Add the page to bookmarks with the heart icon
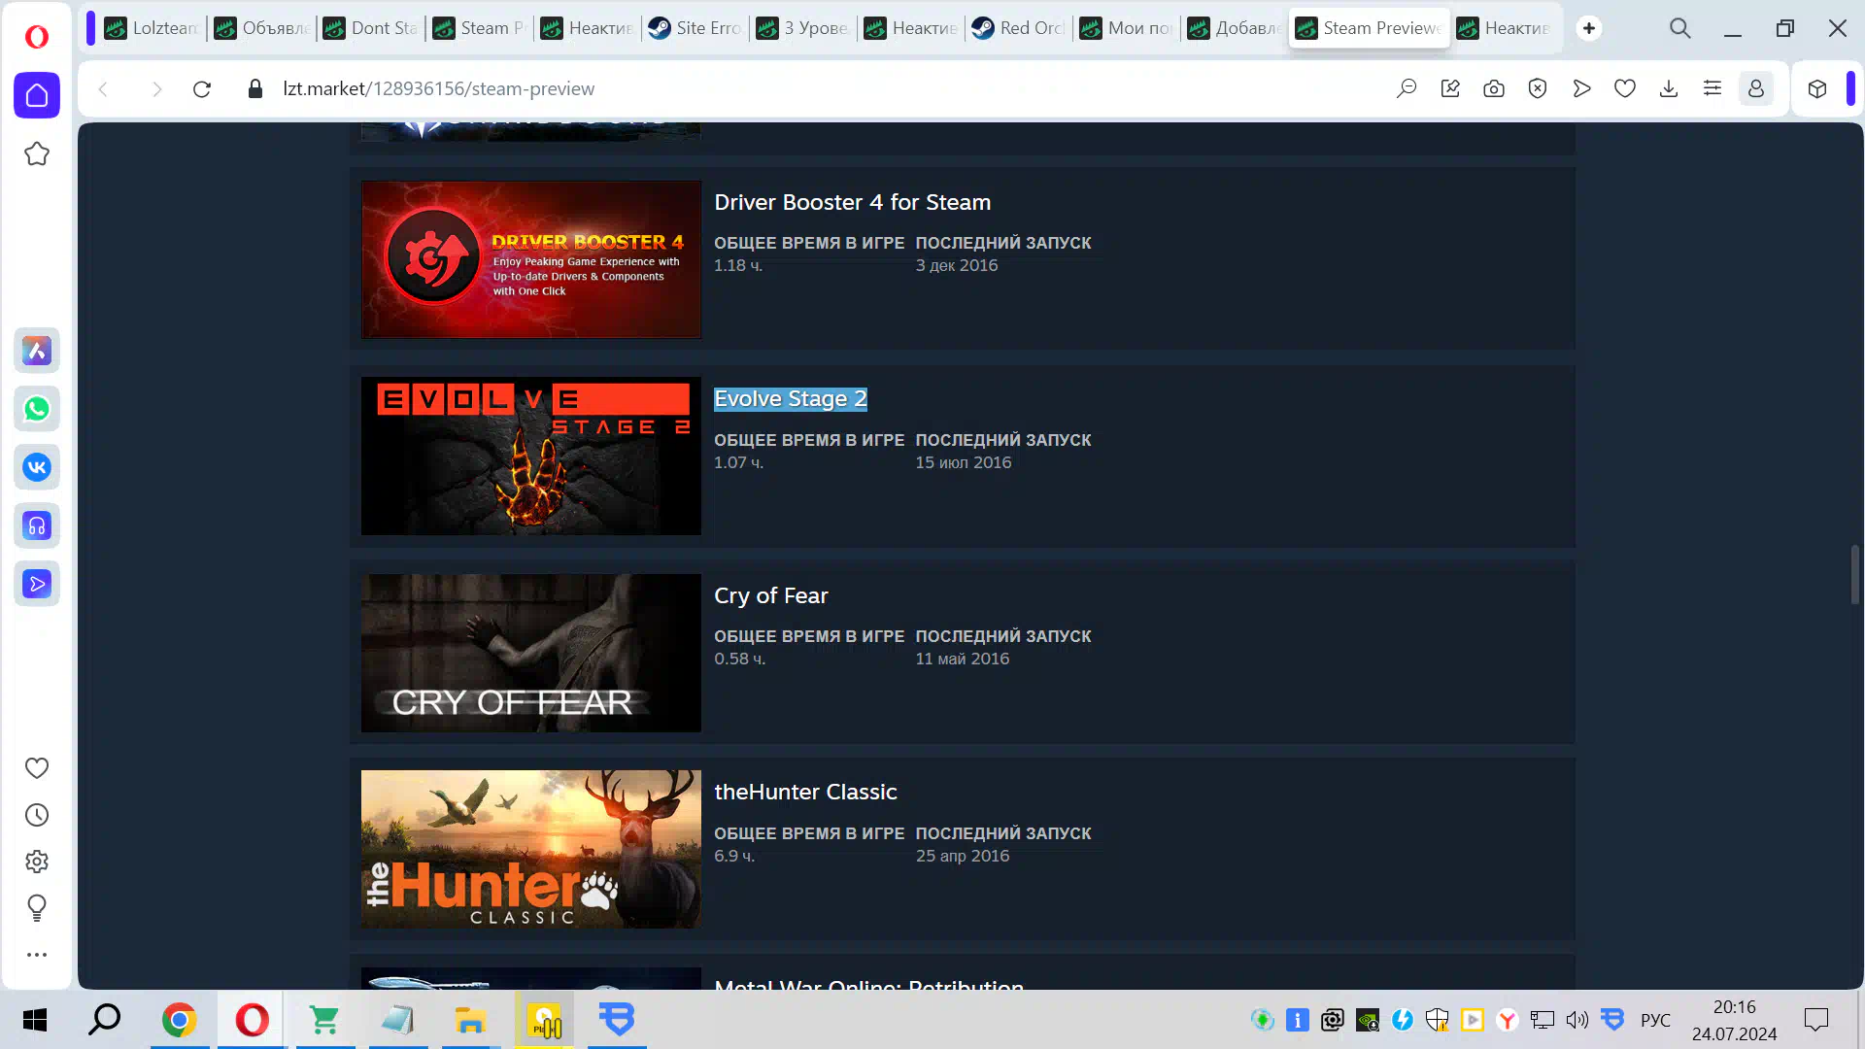1865x1049 pixels. point(1625,88)
